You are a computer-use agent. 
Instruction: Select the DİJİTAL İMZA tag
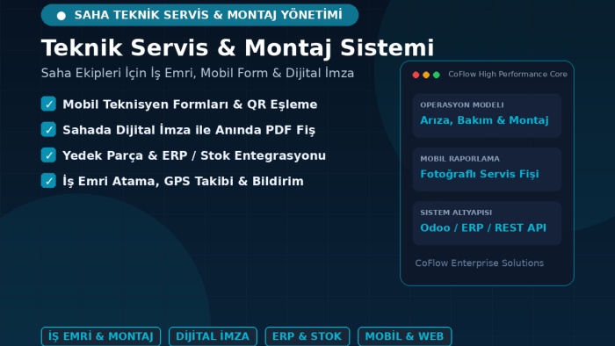(x=213, y=336)
